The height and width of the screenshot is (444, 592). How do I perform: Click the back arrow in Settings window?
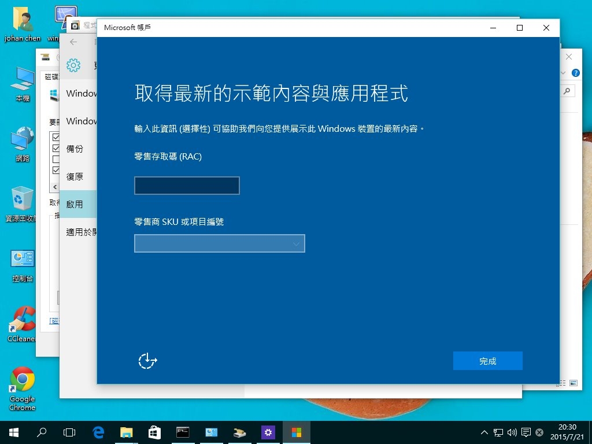(x=73, y=42)
